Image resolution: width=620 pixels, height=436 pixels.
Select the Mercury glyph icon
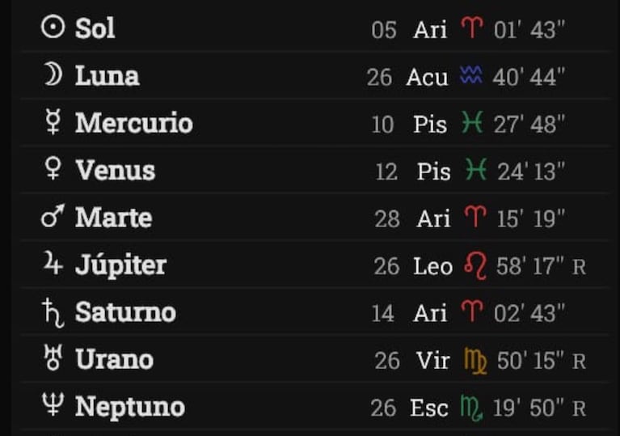53,124
